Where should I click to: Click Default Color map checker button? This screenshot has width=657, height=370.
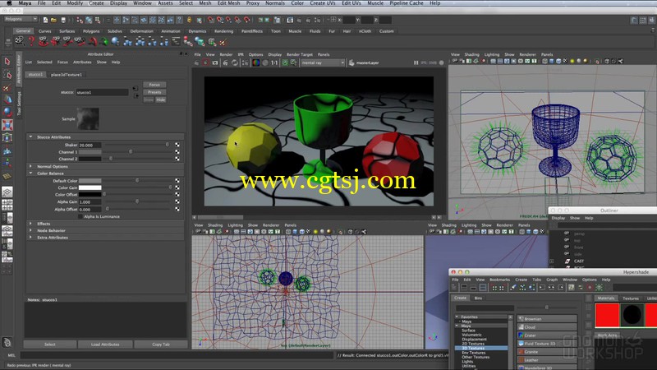[x=177, y=180]
